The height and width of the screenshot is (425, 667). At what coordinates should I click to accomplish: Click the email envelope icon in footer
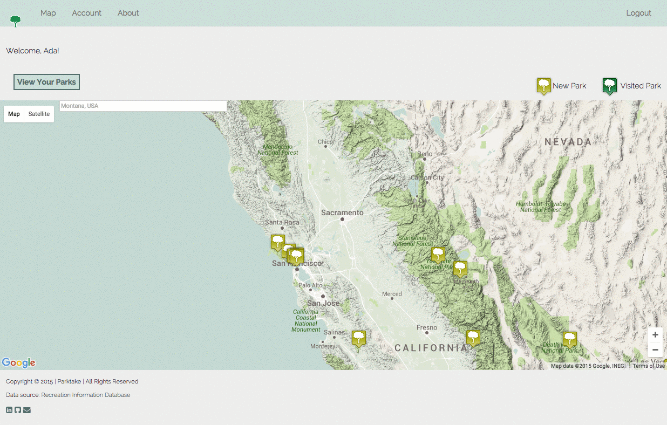pos(27,410)
